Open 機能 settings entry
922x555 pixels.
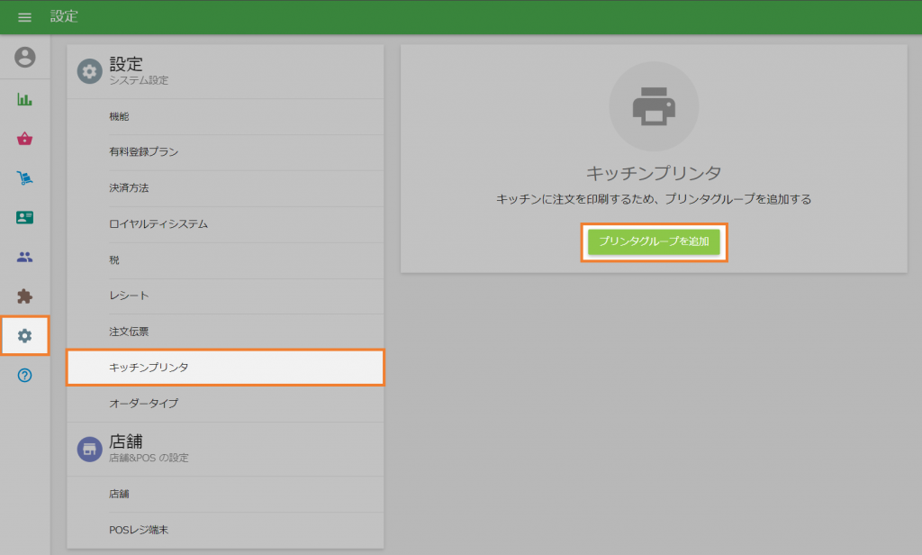(x=224, y=115)
